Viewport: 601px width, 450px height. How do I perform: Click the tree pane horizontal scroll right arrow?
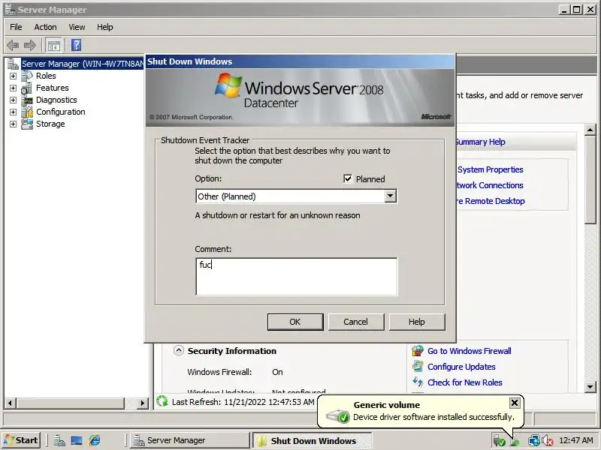tap(143, 403)
